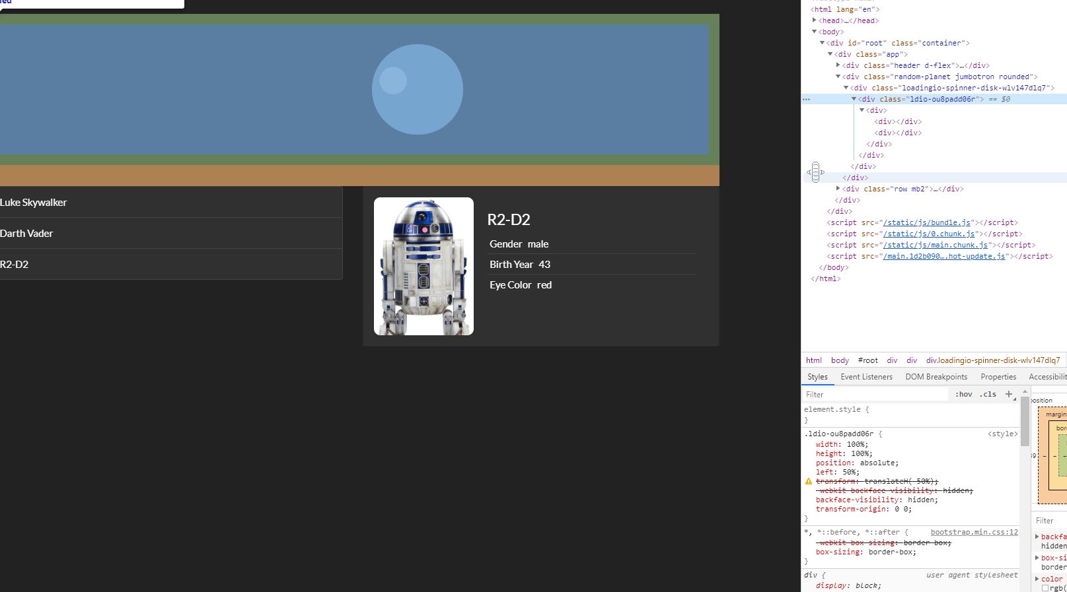Click the left: 50% declaration
The image size is (1067, 592).
(x=838, y=472)
